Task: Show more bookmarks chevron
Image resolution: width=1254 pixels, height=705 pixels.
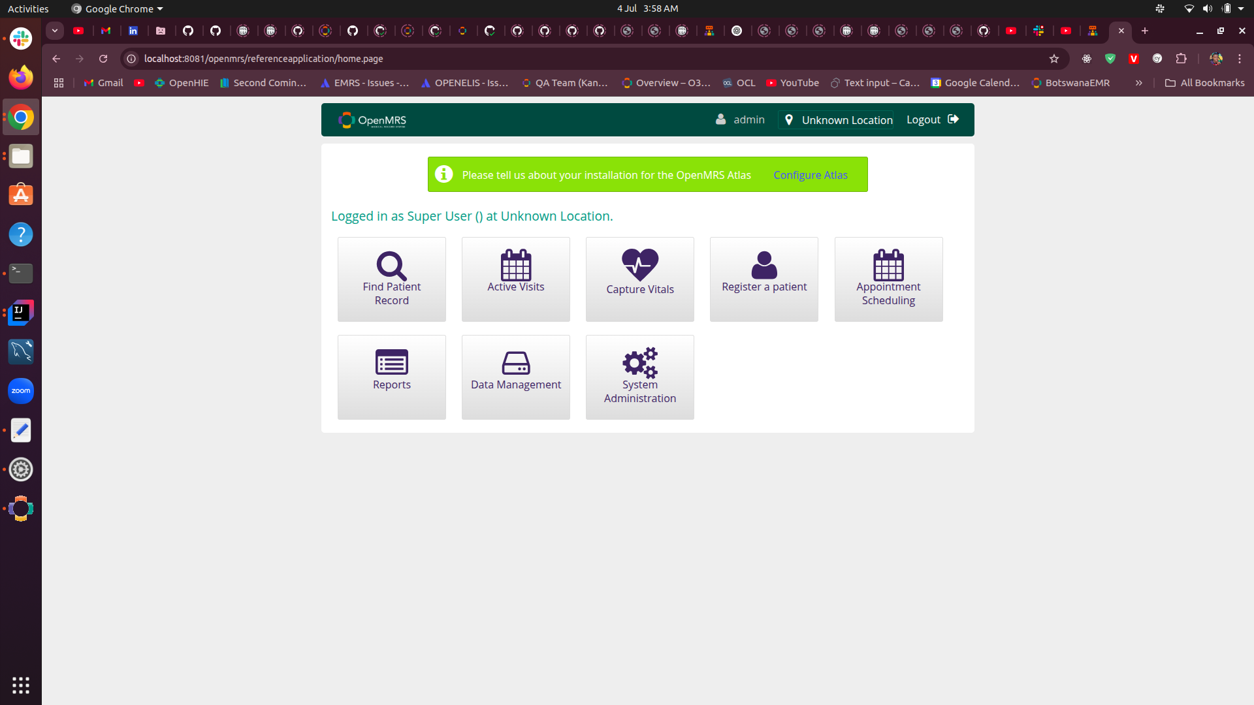Action: [x=1138, y=83]
